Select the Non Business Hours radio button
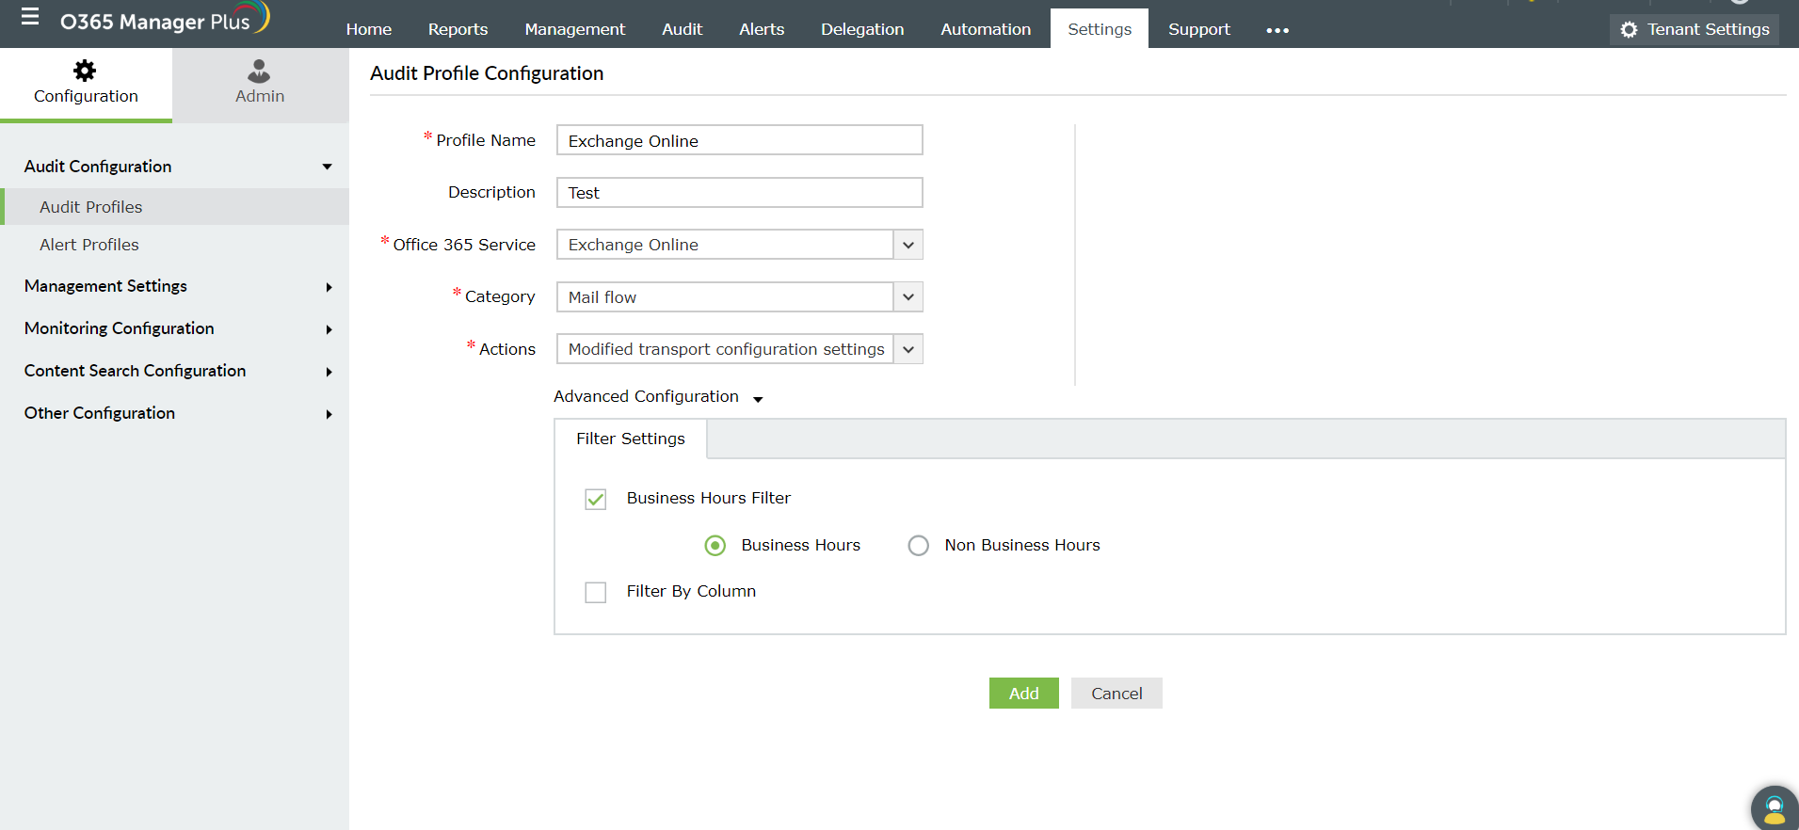Viewport: 1799px width, 830px height. [x=918, y=546]
